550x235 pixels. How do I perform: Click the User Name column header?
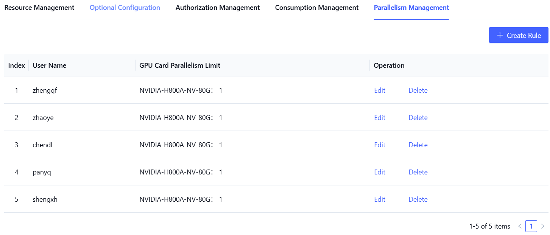(50, 65)
